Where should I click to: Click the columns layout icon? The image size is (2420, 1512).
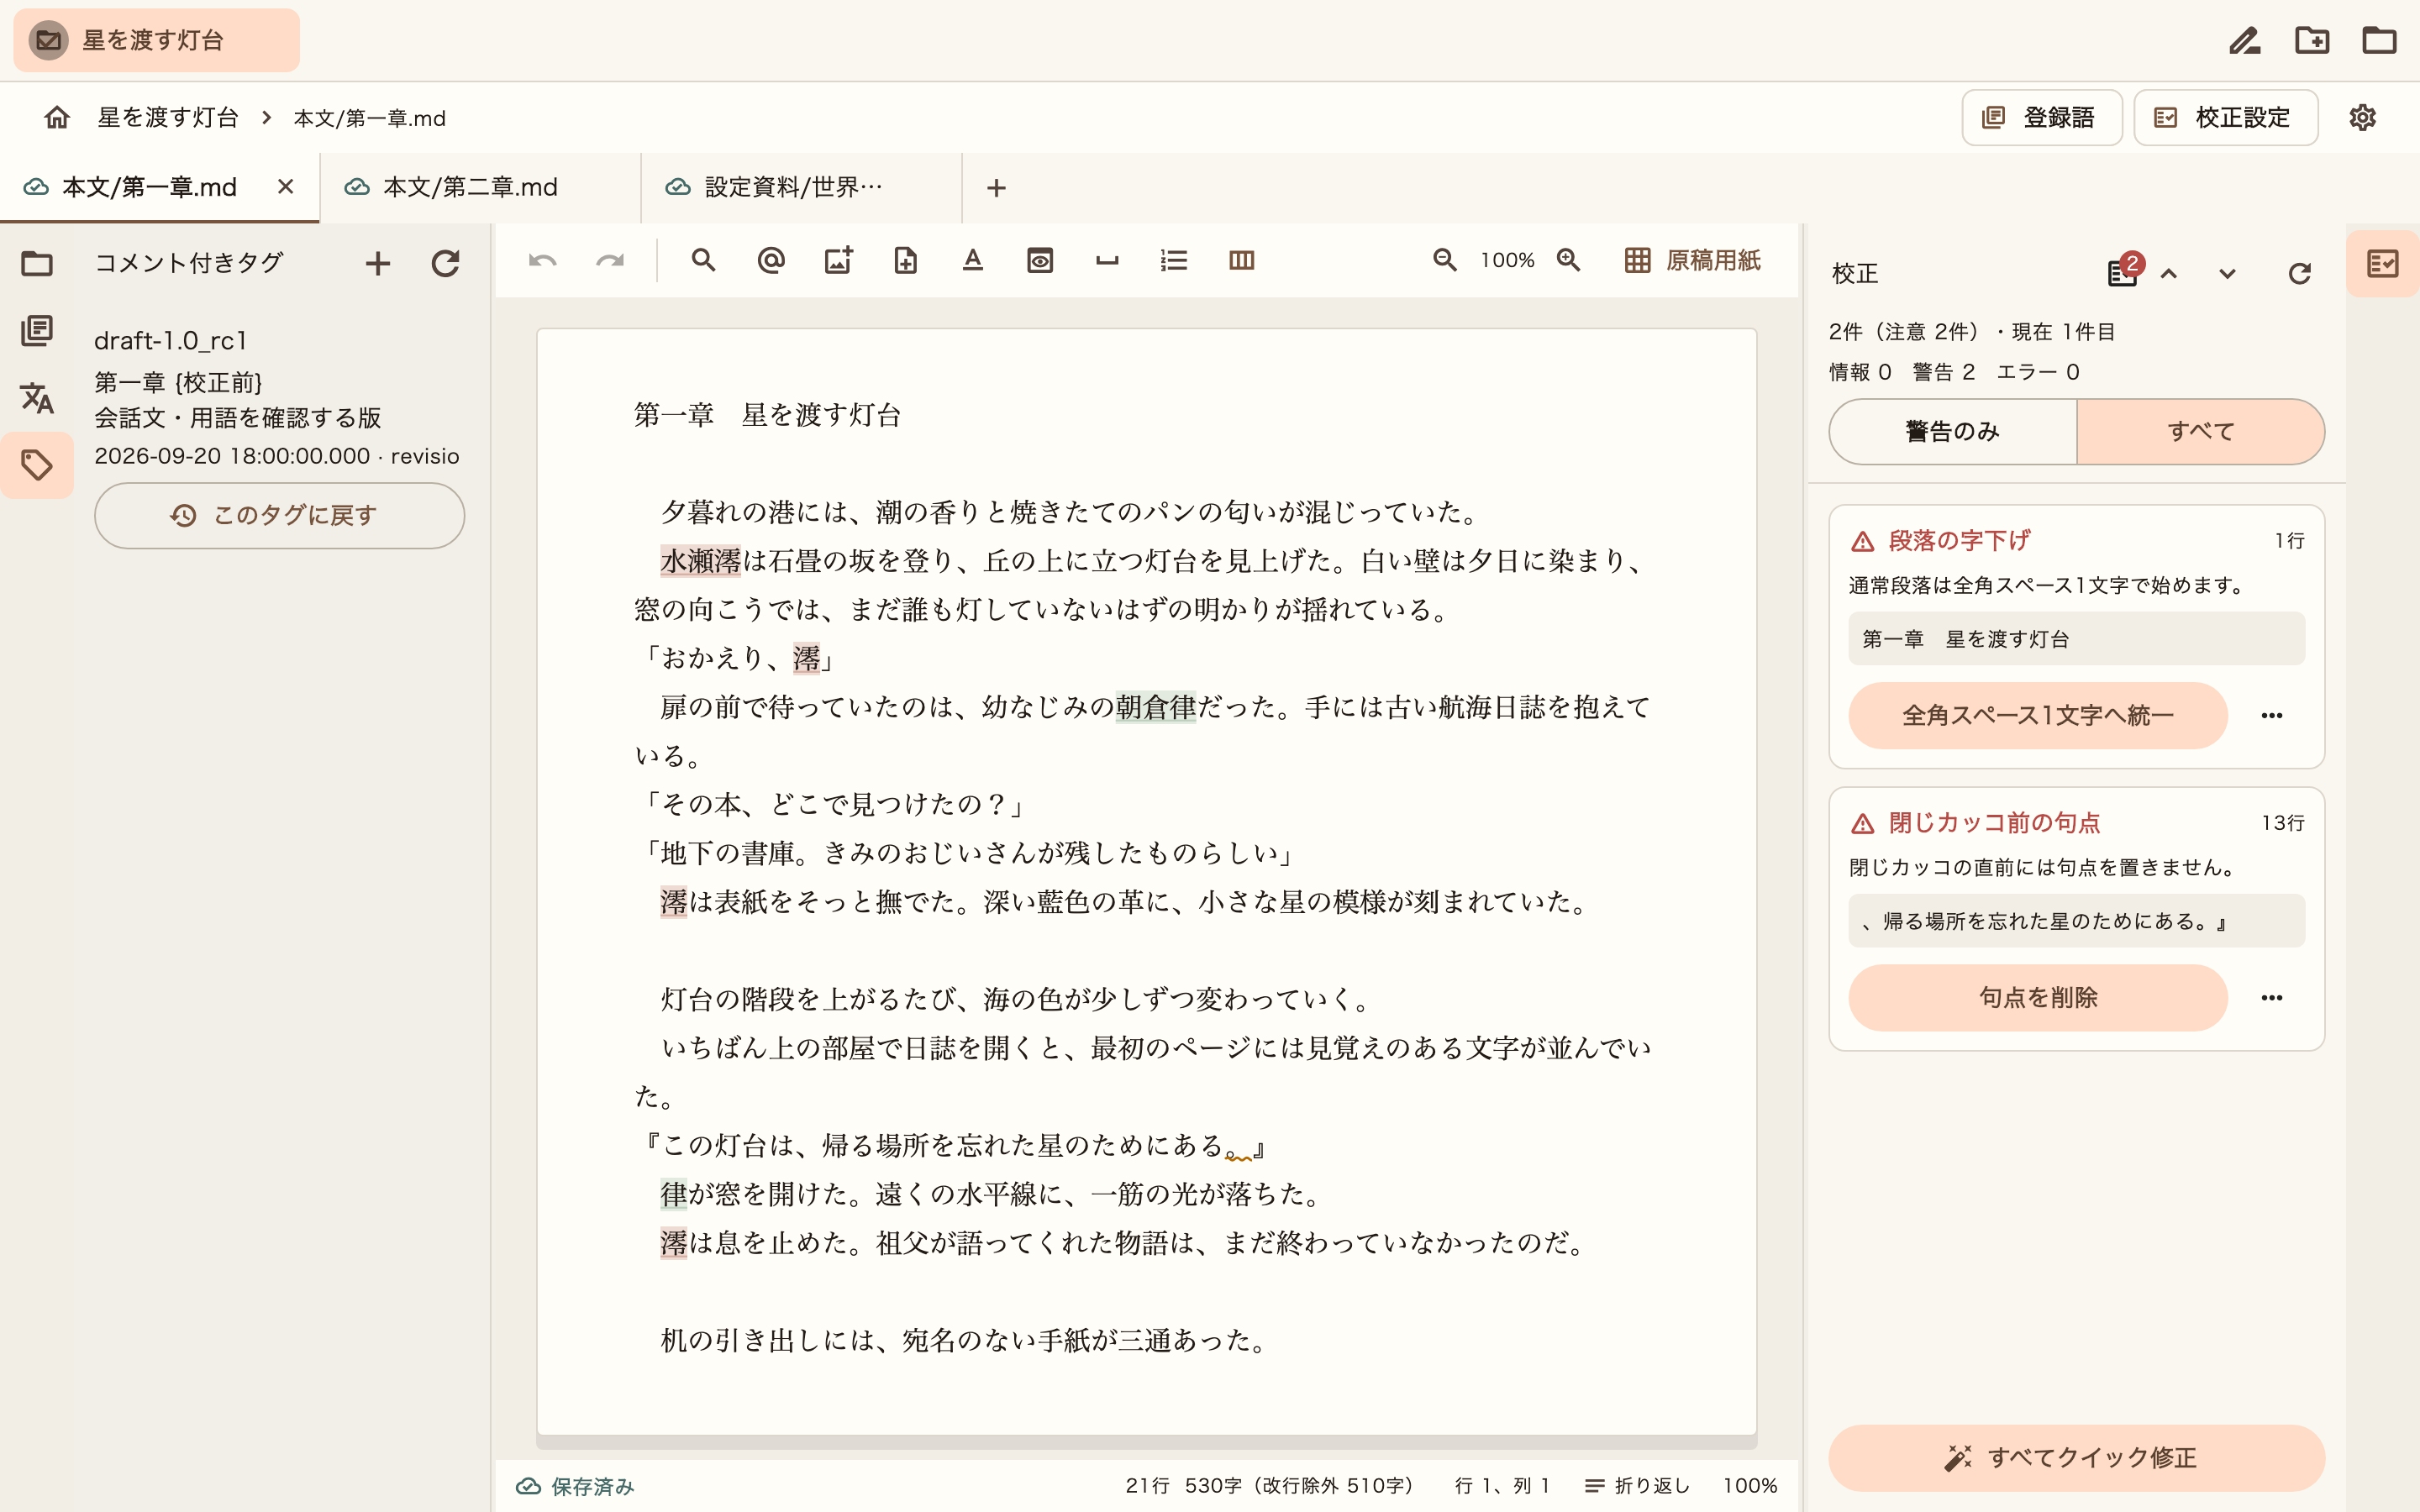(x=1241, y=261)
